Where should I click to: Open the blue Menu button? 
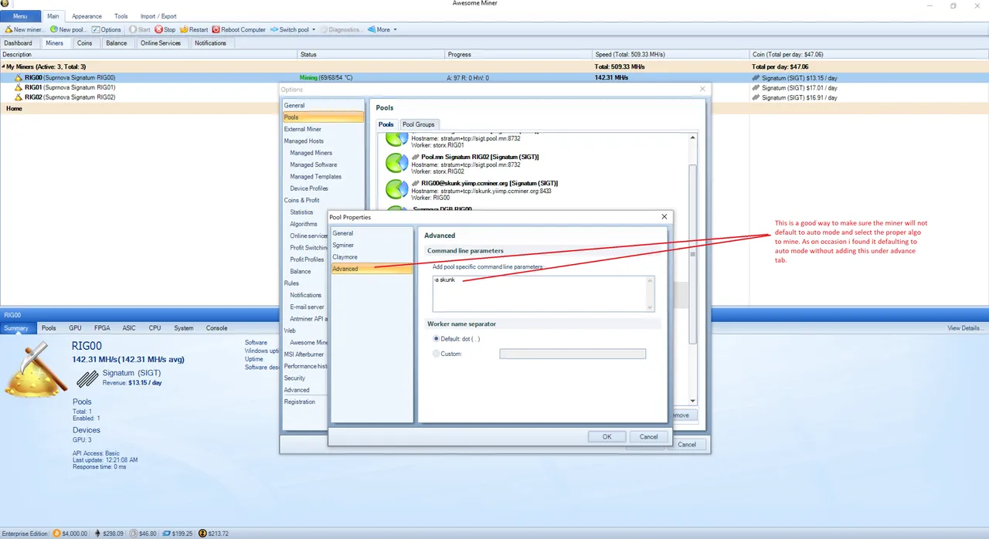click(20, 15)
